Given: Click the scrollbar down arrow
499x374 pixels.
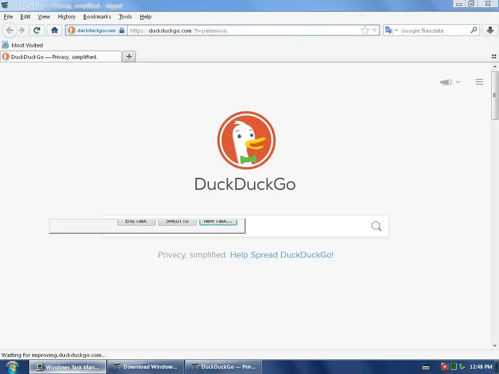Looking at the screenshot, I should [x=495, y=346].
